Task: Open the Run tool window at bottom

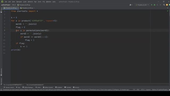Action: tap(18, 87)
